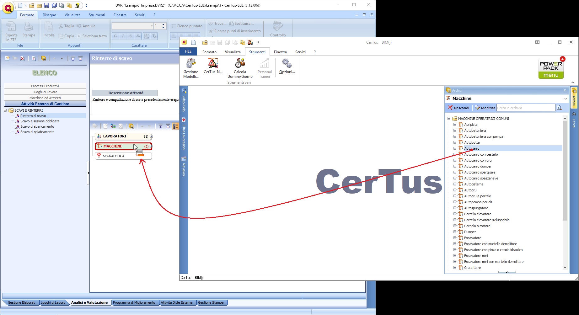579x315 pixels.
Task: Click the CerTus-LdL application logo button
Action: 8,8
